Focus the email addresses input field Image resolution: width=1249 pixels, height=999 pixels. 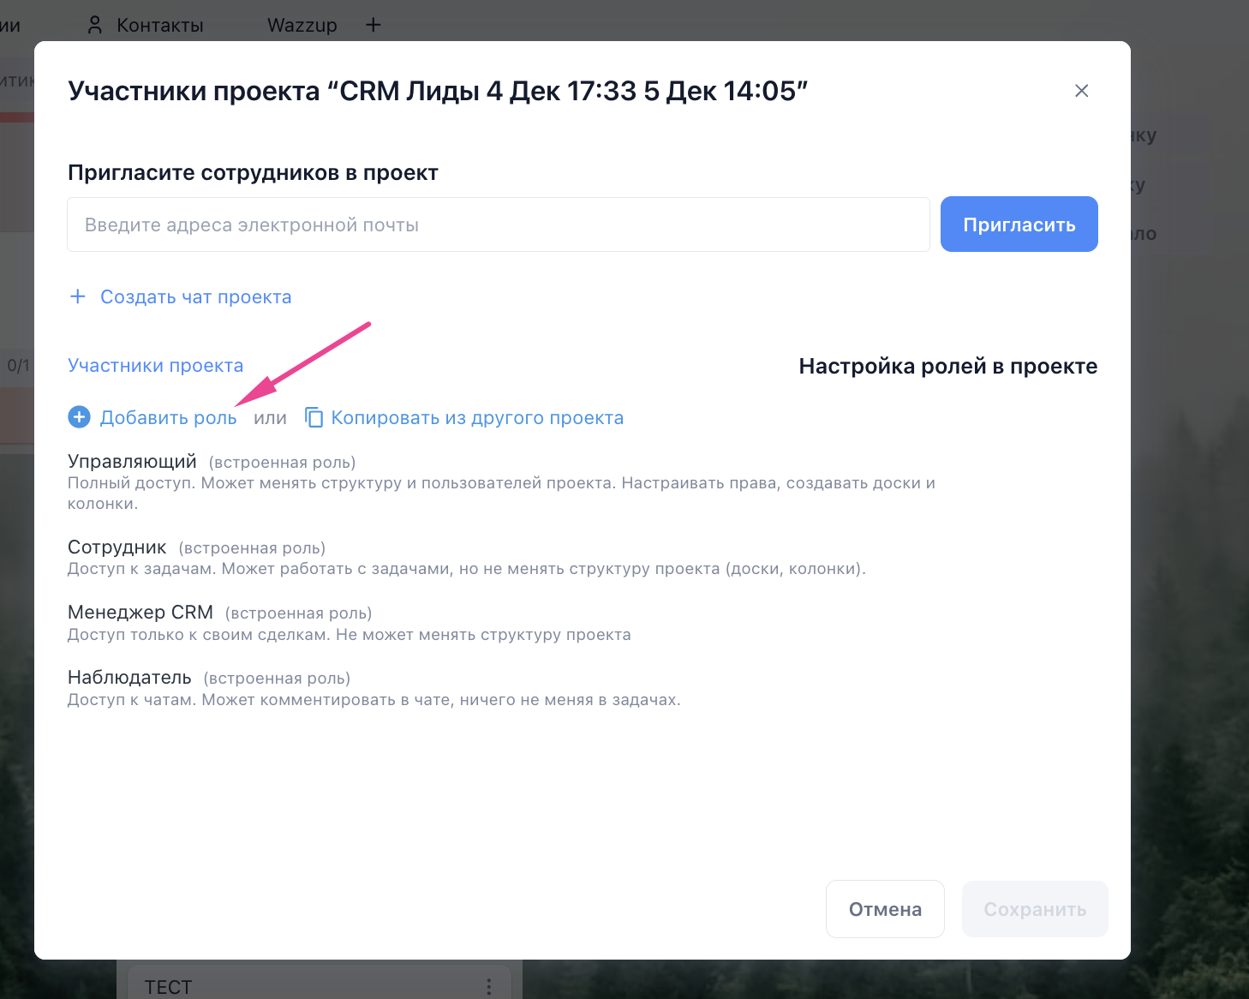click(499, 224)
